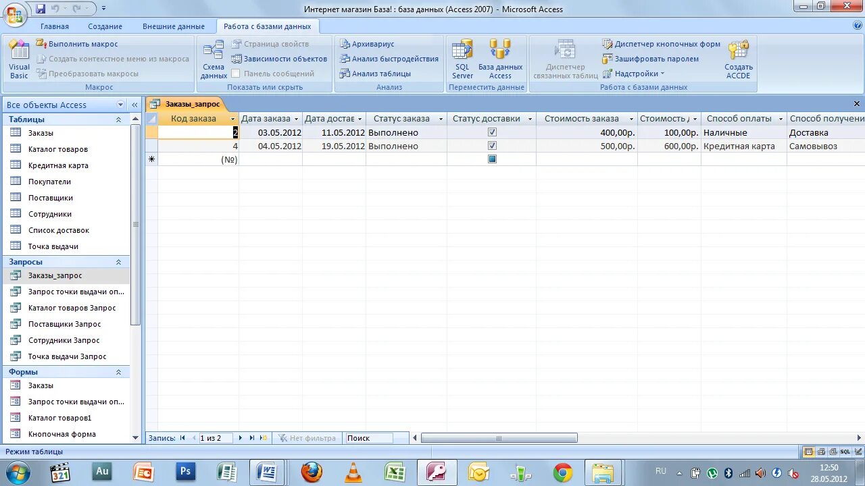Click the RU language indicator in tray
The image size is (865, 486).
point(661,471)
